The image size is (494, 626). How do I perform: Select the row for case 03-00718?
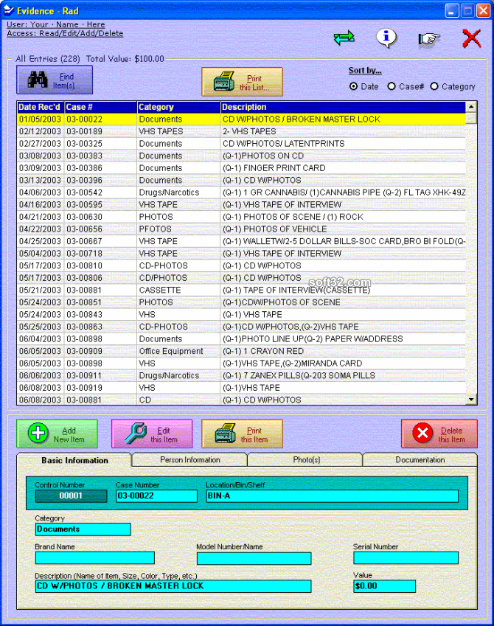point(242,254)
